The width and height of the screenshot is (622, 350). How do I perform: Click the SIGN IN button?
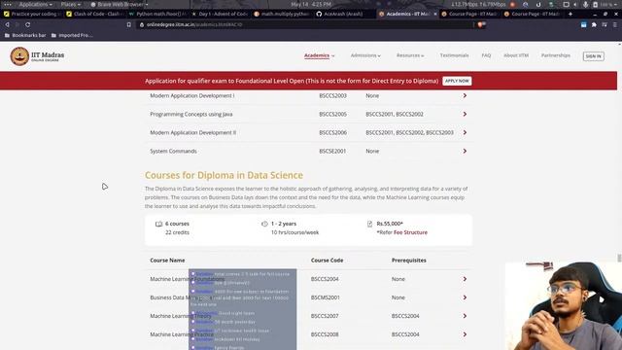point(594,56)
